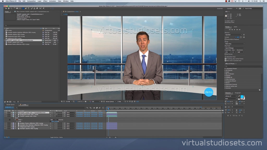267x150 pixels.
Task: Apply Faux Bold in Character panel
Action: coord(228,116)
